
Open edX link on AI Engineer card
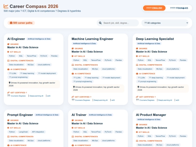point(49,96)
